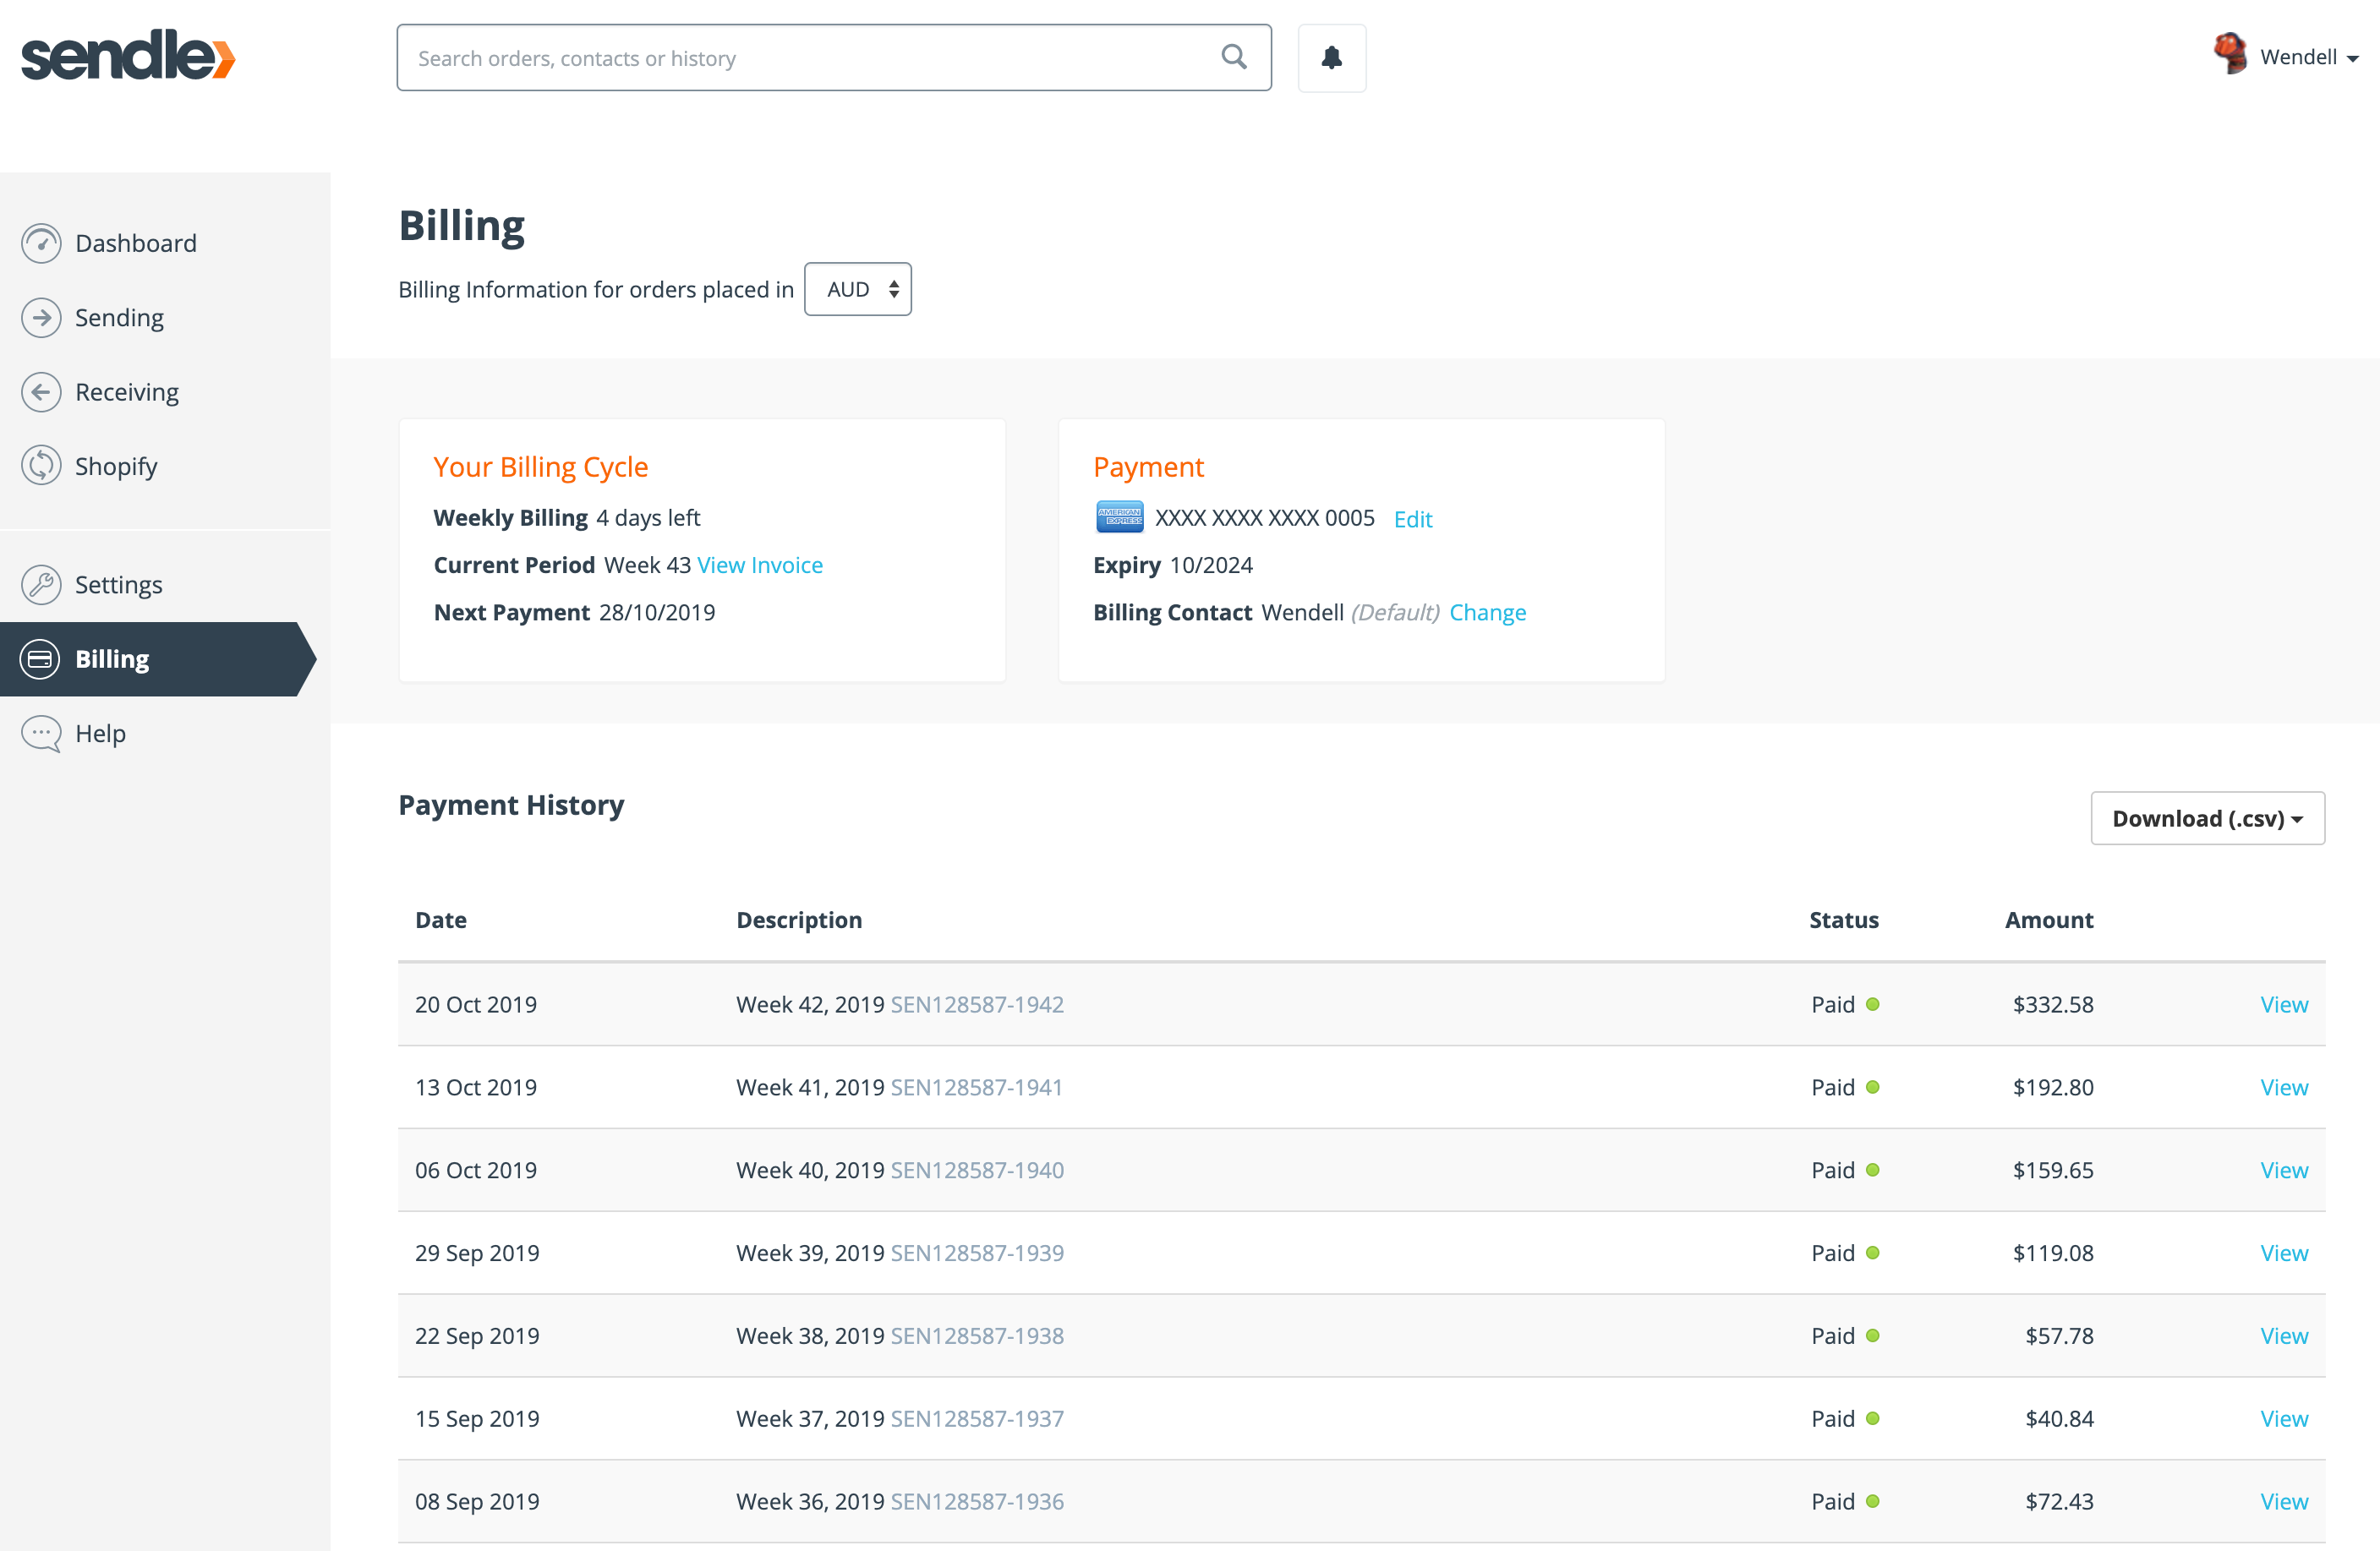The width and height of the screenshot is (2380, 1551).
Task: Click the notification bell icon
Action: pyautogui.click(x=1331, y=58)
